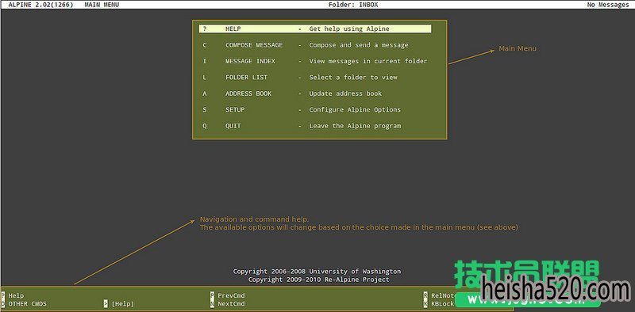Click the 'Update address book' description
635x312 pixels.
tap(345, 93)
